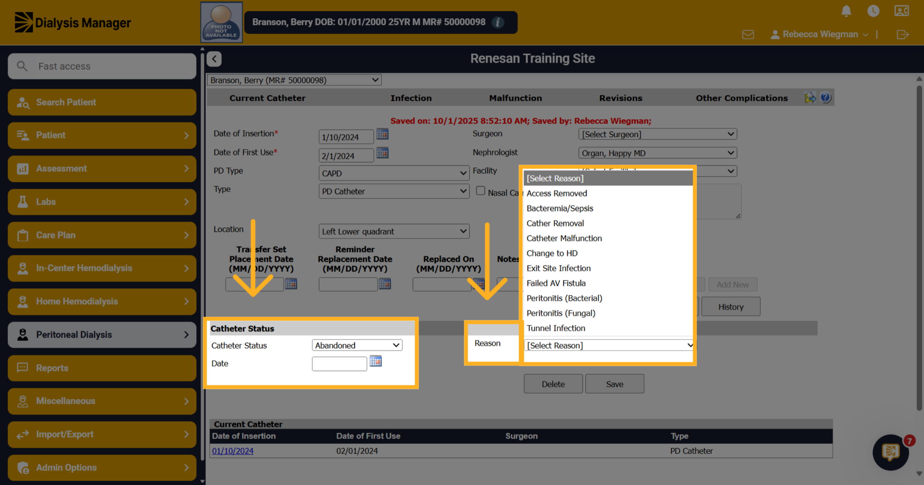Click the Save button
The width and height of the screenshot is (924, 485).
coord(614,384)
